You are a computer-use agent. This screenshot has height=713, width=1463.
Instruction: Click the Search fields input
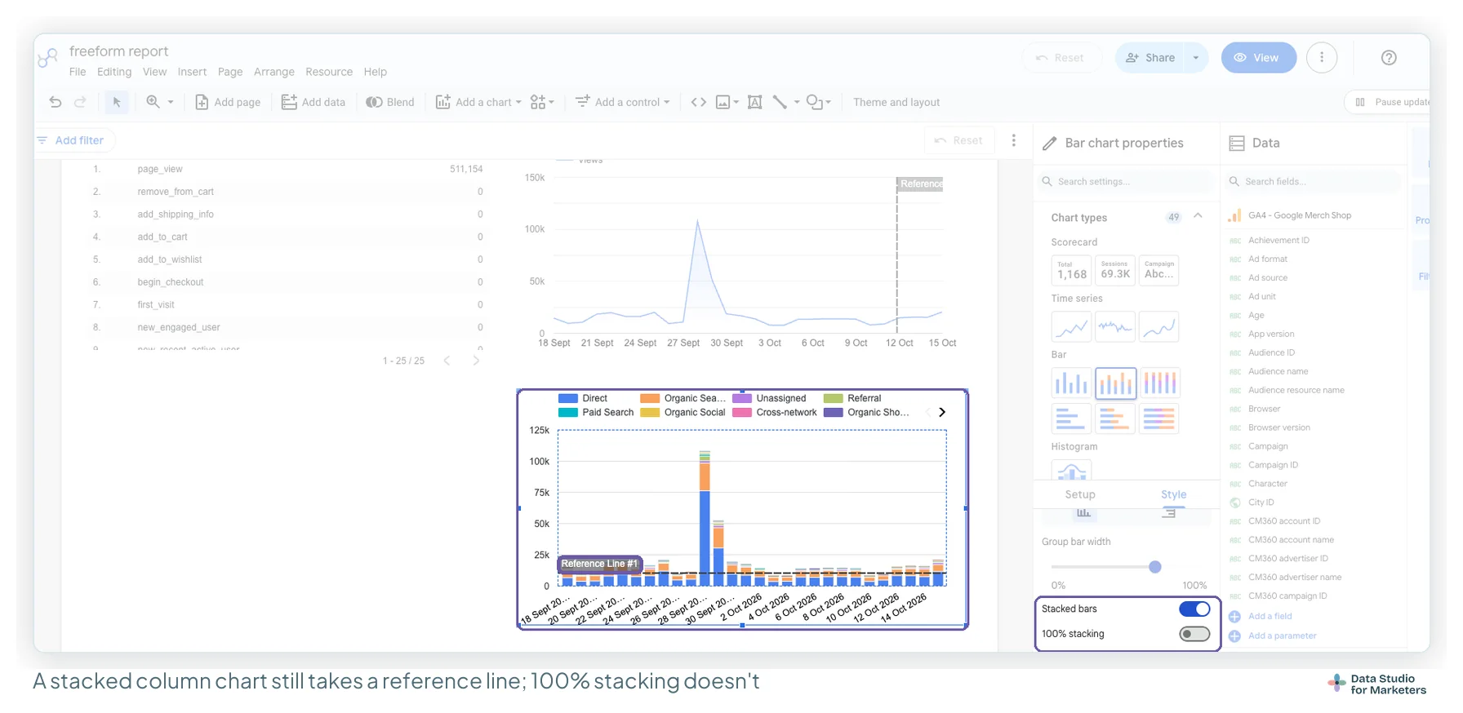point(1314,181)
